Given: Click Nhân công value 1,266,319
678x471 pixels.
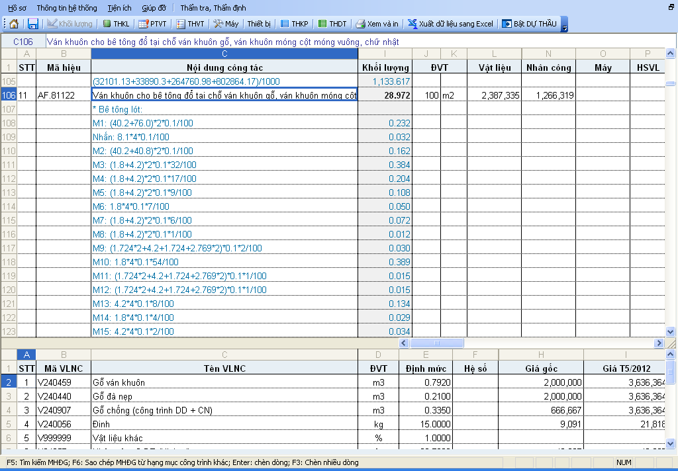Looking at the screenshot, I should [549, 95].
